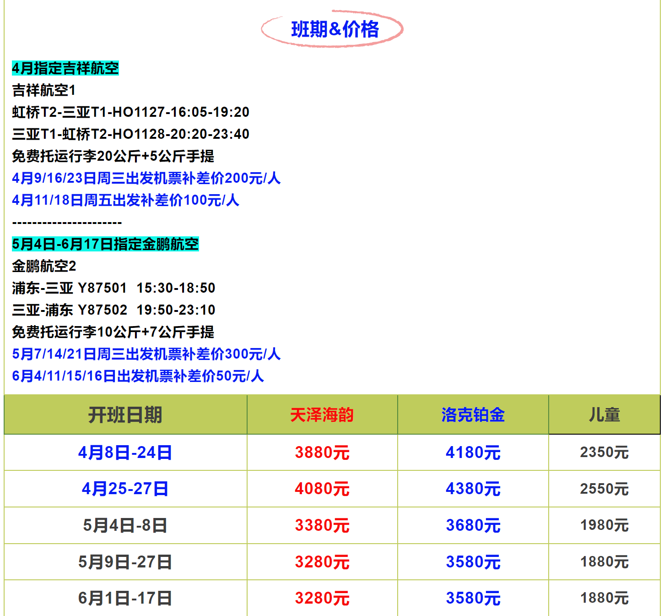This screenshot has width=664, height=616.
Task: Select the 2350元 child price cell
Action: (x=605, y=452)
